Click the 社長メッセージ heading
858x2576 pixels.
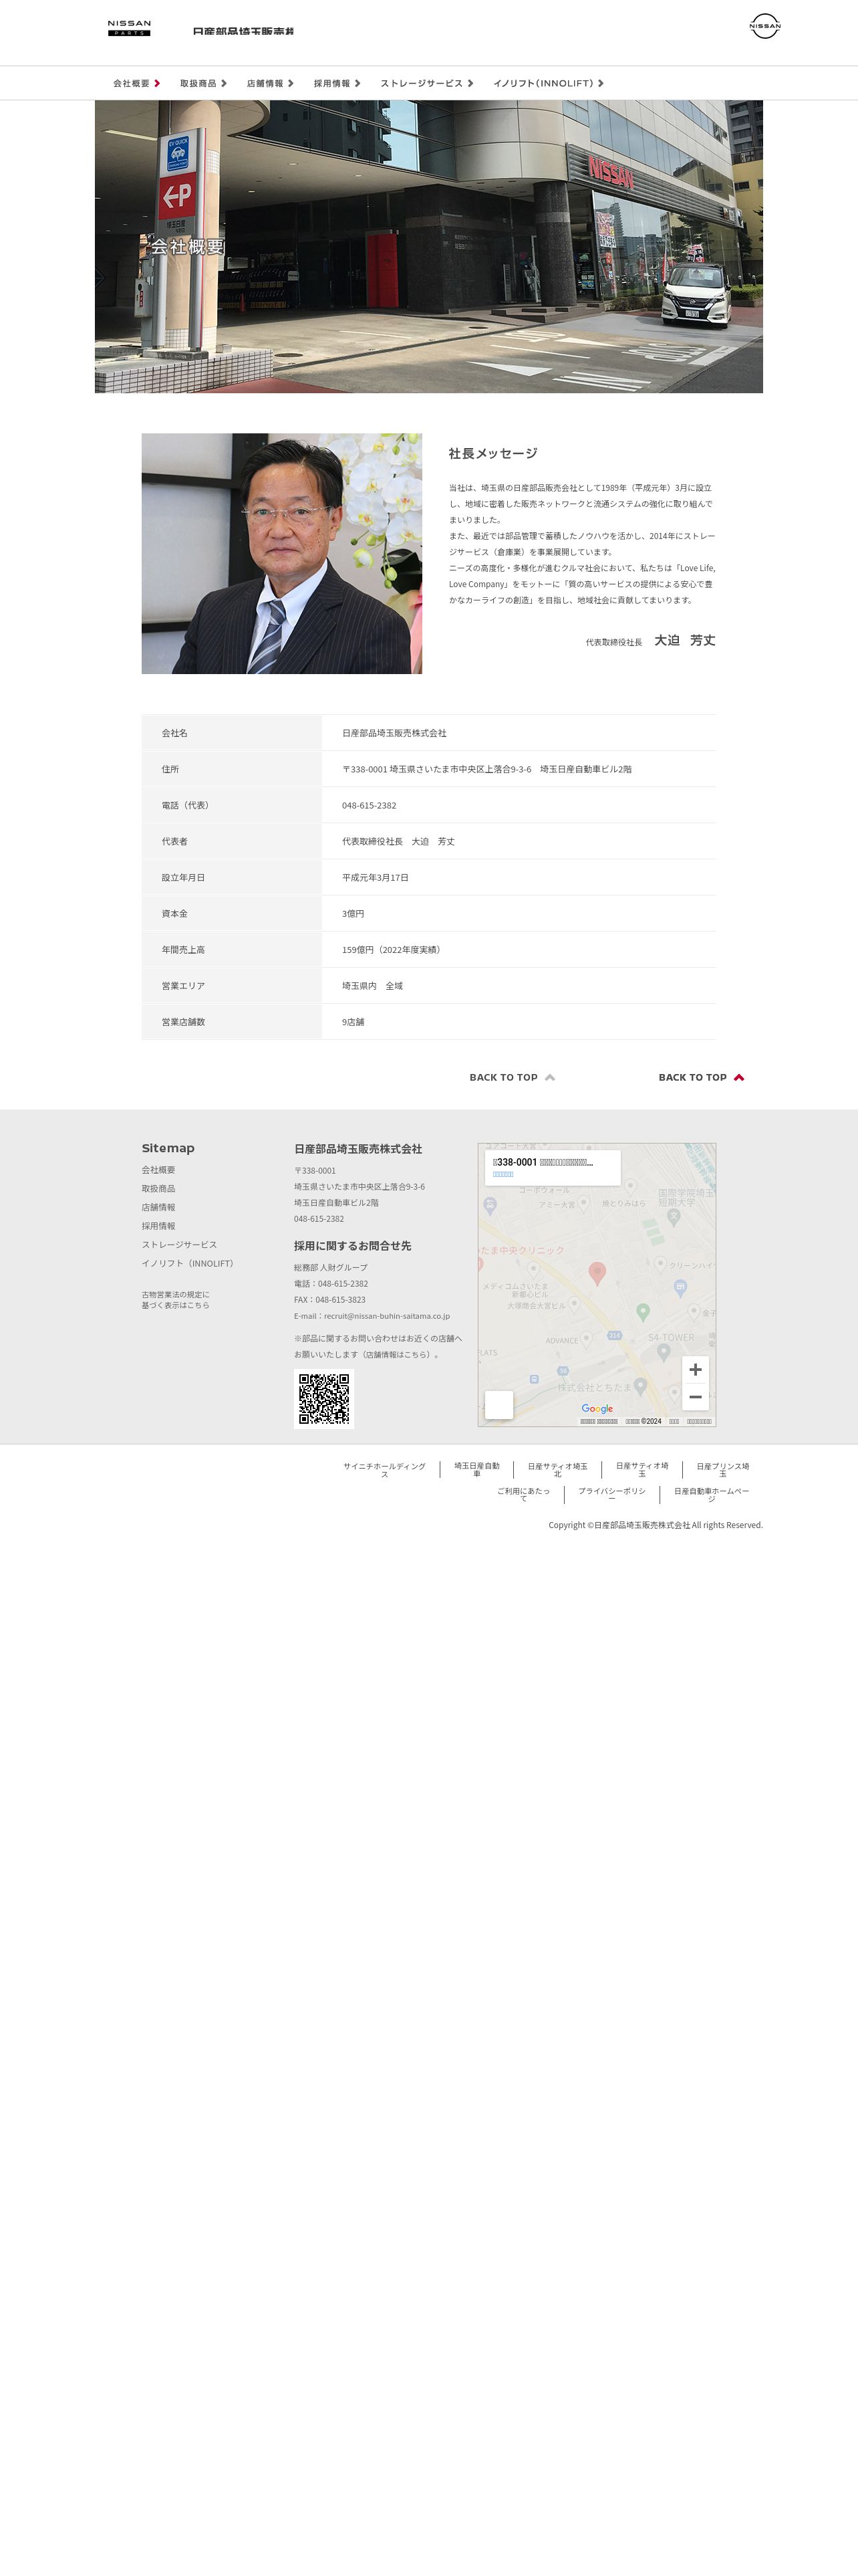pos(492,453)
